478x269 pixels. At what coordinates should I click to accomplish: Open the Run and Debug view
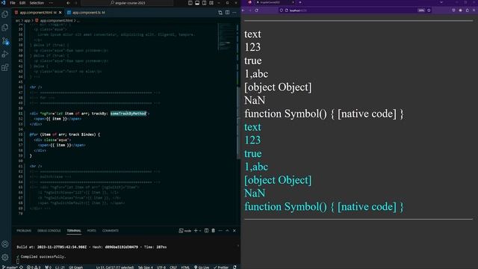(x=5, y=55)
